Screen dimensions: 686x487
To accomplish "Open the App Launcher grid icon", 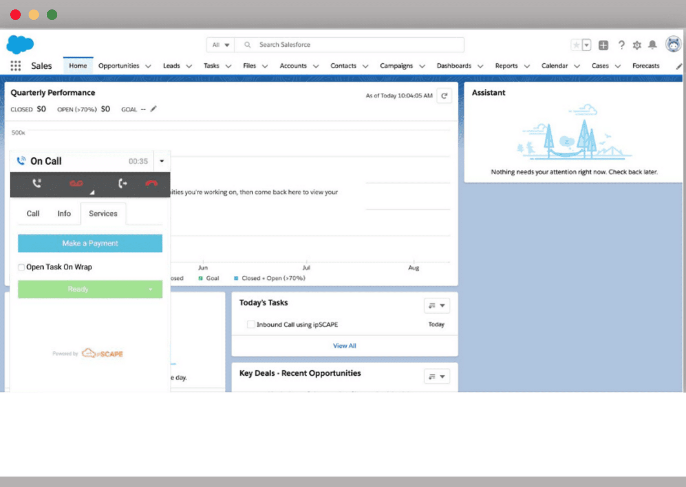I will point(15,66).
